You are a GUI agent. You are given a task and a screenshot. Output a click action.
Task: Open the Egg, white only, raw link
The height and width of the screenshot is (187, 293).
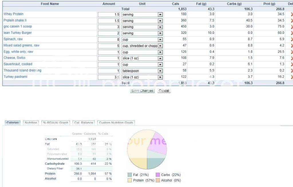[x=18, y=52]
